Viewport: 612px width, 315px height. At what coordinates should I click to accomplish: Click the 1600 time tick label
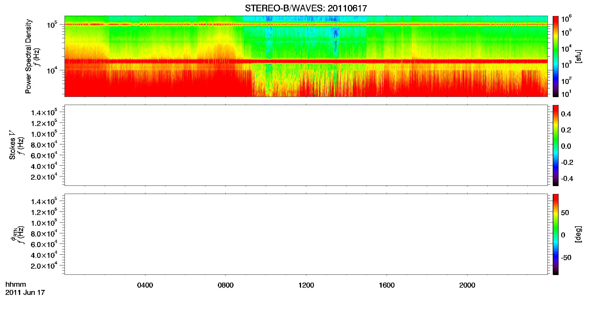[x=387, y=285]
